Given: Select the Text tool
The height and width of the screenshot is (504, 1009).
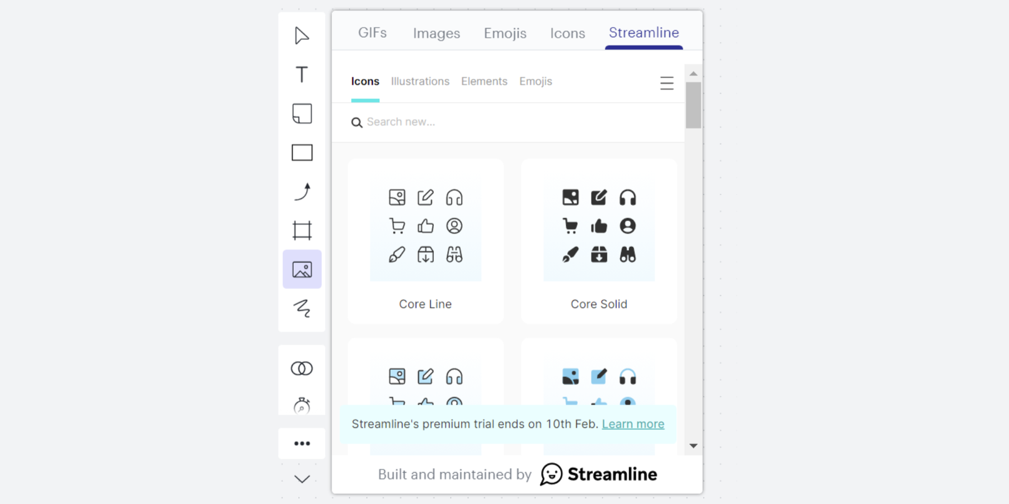Looking at the screenshot, I should pos(302,74).
